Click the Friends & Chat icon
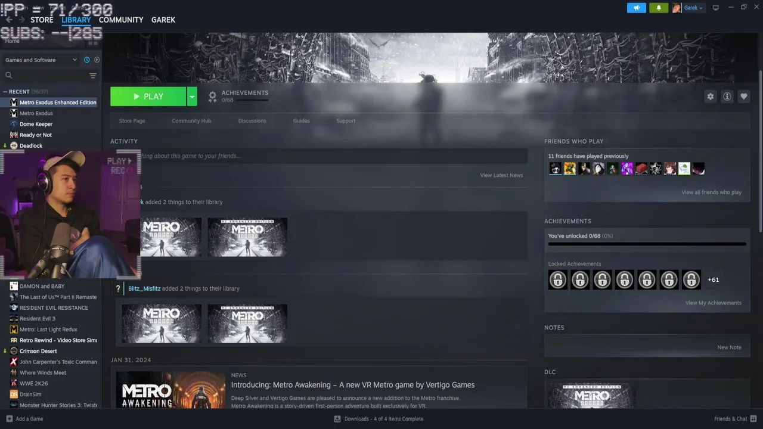 tap(753, 419)
